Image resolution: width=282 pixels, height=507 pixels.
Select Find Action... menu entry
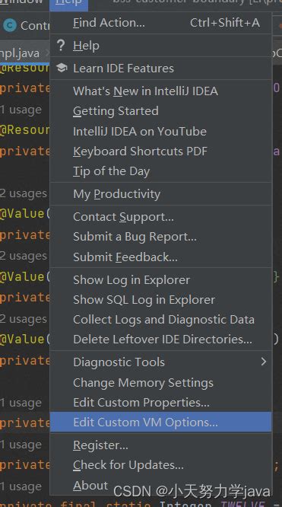[x=161, y=23]
